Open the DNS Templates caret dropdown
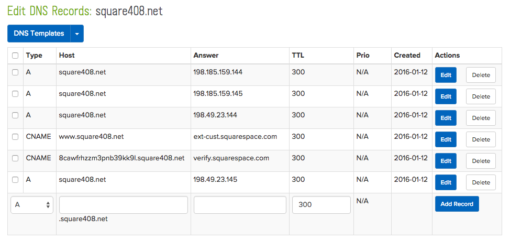Viewport: 510px width, 240px height. (77, 34)
